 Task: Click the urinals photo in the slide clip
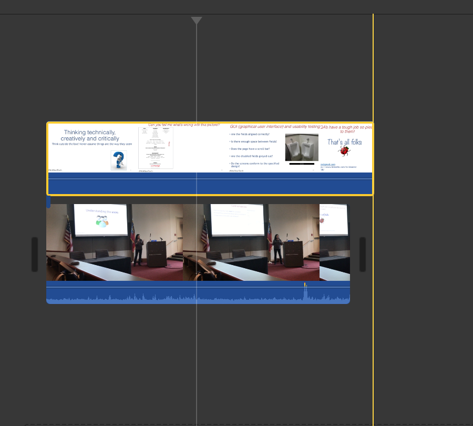(x=302, y=147)
